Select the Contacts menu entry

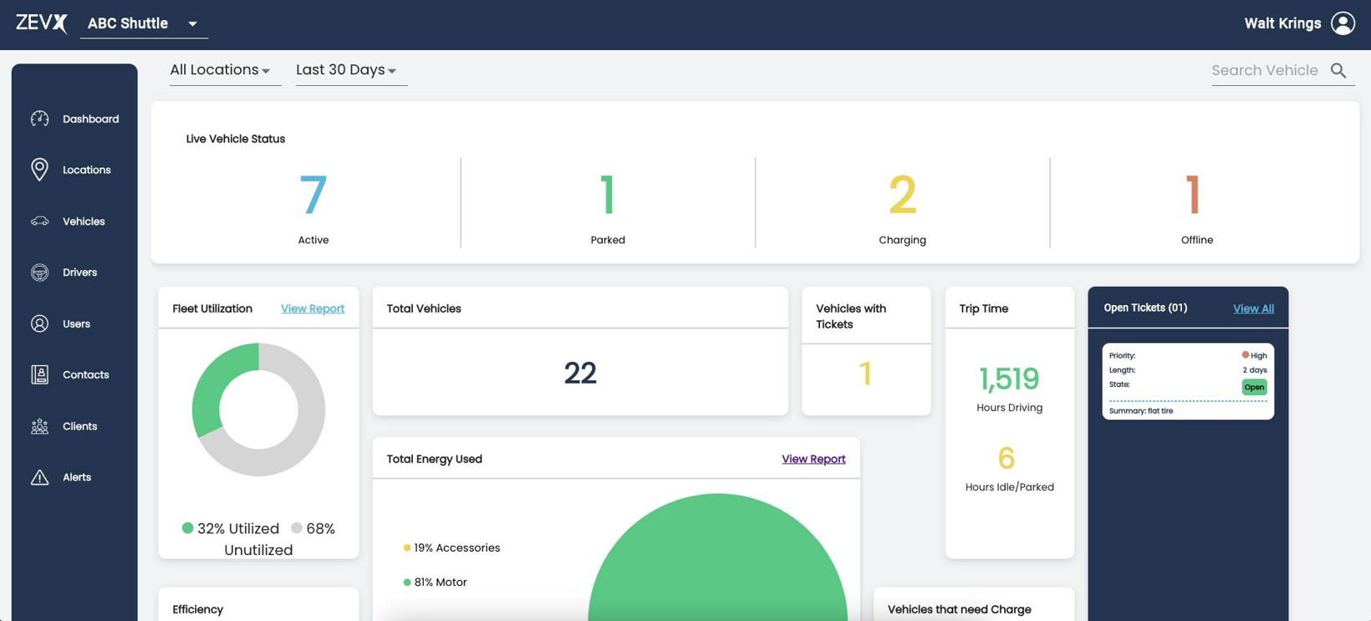pos(85,374)
